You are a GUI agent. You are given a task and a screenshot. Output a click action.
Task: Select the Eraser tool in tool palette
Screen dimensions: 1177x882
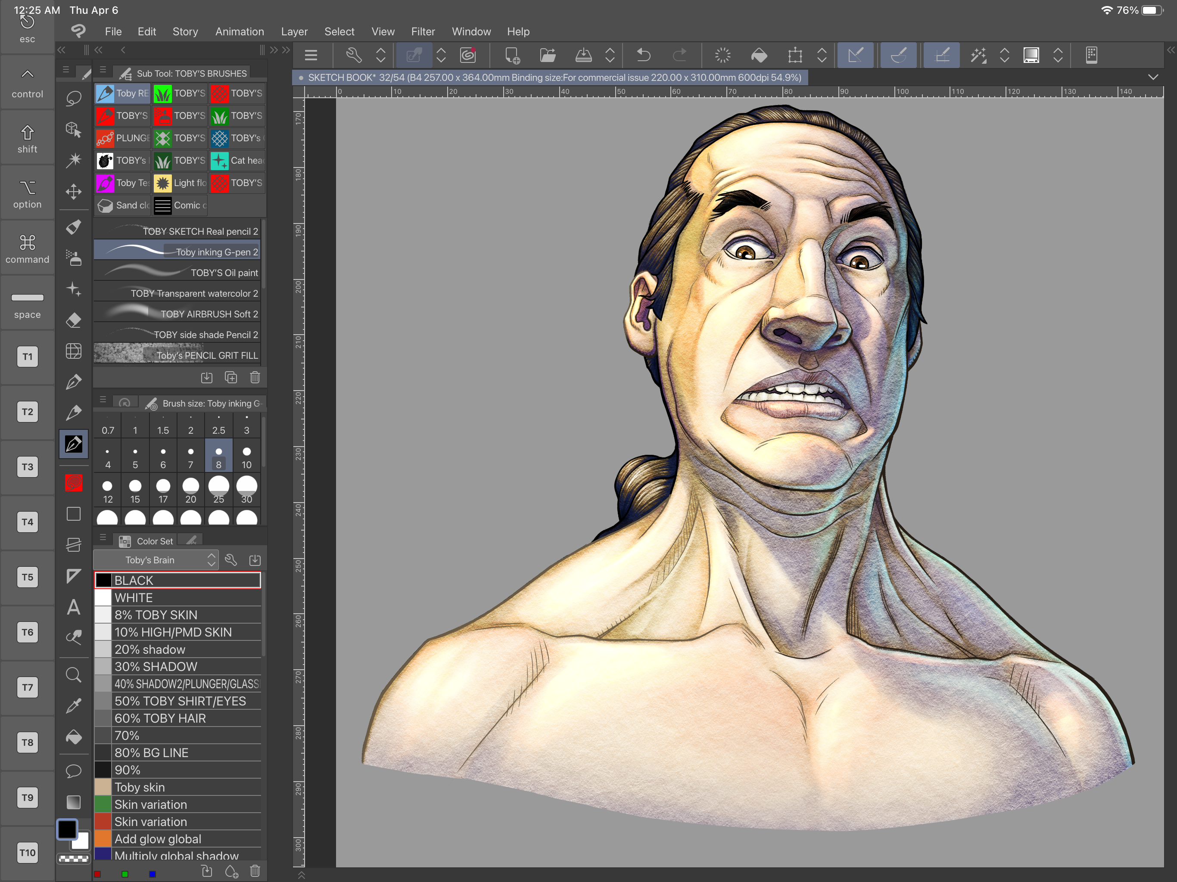(73, 320)
